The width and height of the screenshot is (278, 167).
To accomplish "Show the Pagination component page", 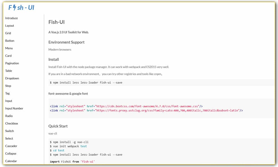I will 12,63.
